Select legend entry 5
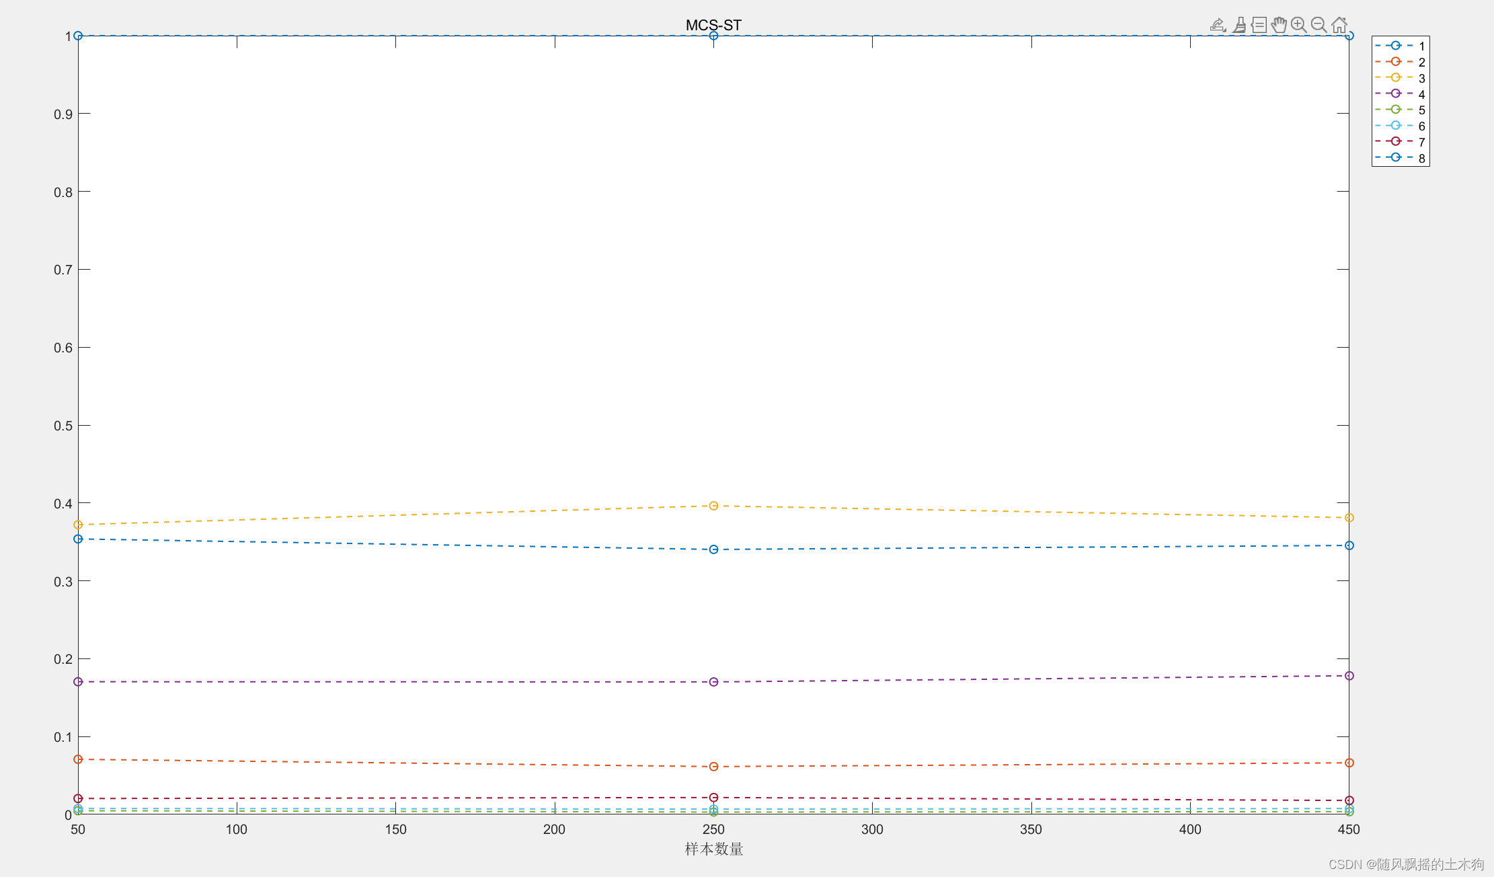Image resolution: width=1494 pixels, height=877 pixels. point(1401,110)
